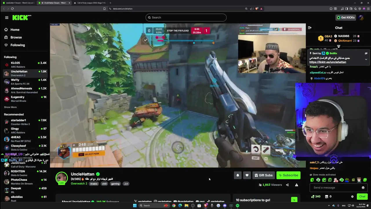Viewport: 371px width, 209px height.
Task: Expand the pinned message chevron
Action: 366,60
